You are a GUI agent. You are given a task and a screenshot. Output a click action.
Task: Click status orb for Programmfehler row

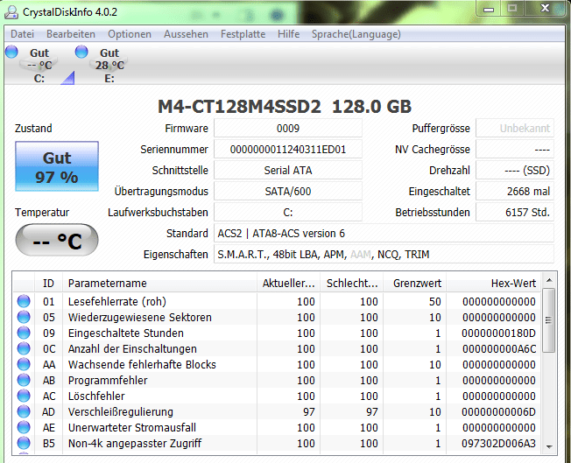24,380
